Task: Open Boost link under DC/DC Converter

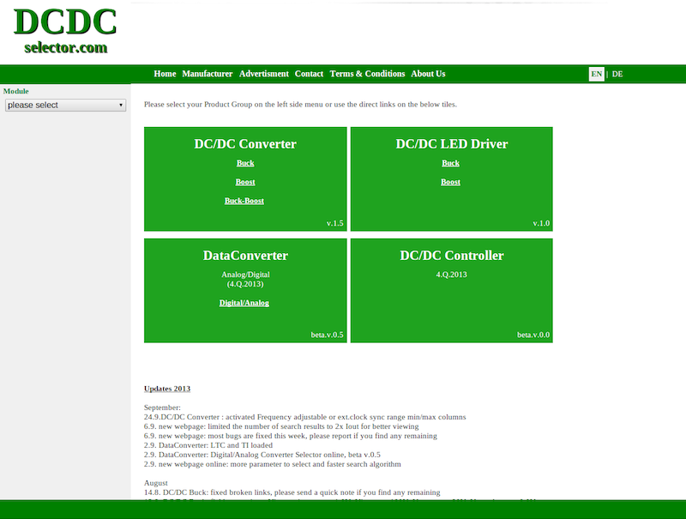Action: coord(245,182)
